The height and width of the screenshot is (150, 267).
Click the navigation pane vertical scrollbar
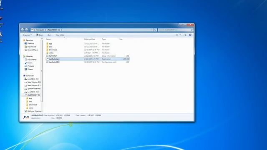[42, 71]
